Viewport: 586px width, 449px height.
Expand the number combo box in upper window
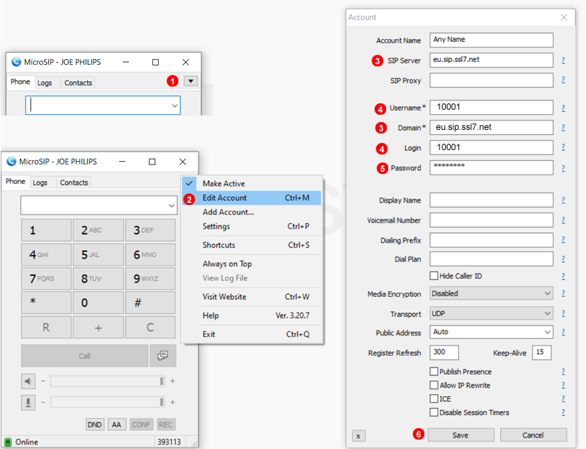[x=174, y=105]
